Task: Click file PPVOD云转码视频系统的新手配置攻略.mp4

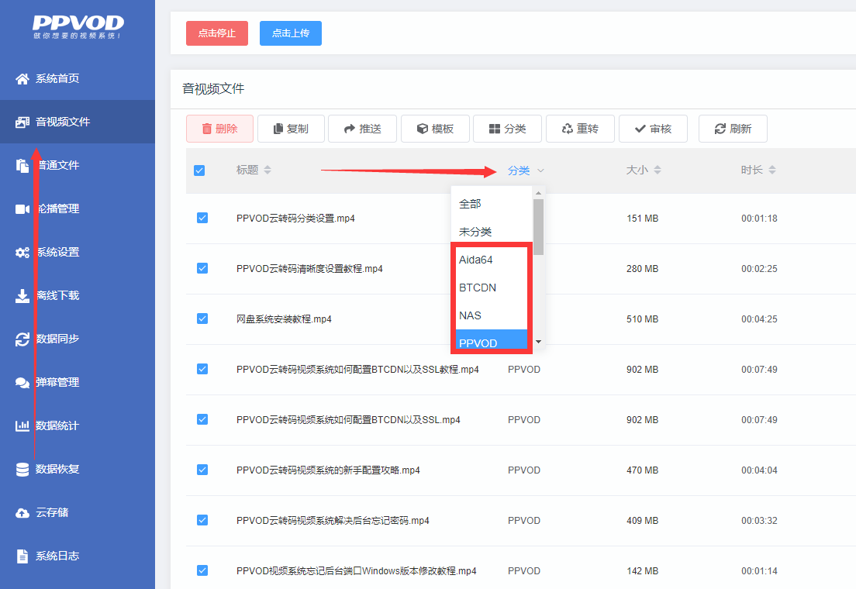Action: [328, 470]
